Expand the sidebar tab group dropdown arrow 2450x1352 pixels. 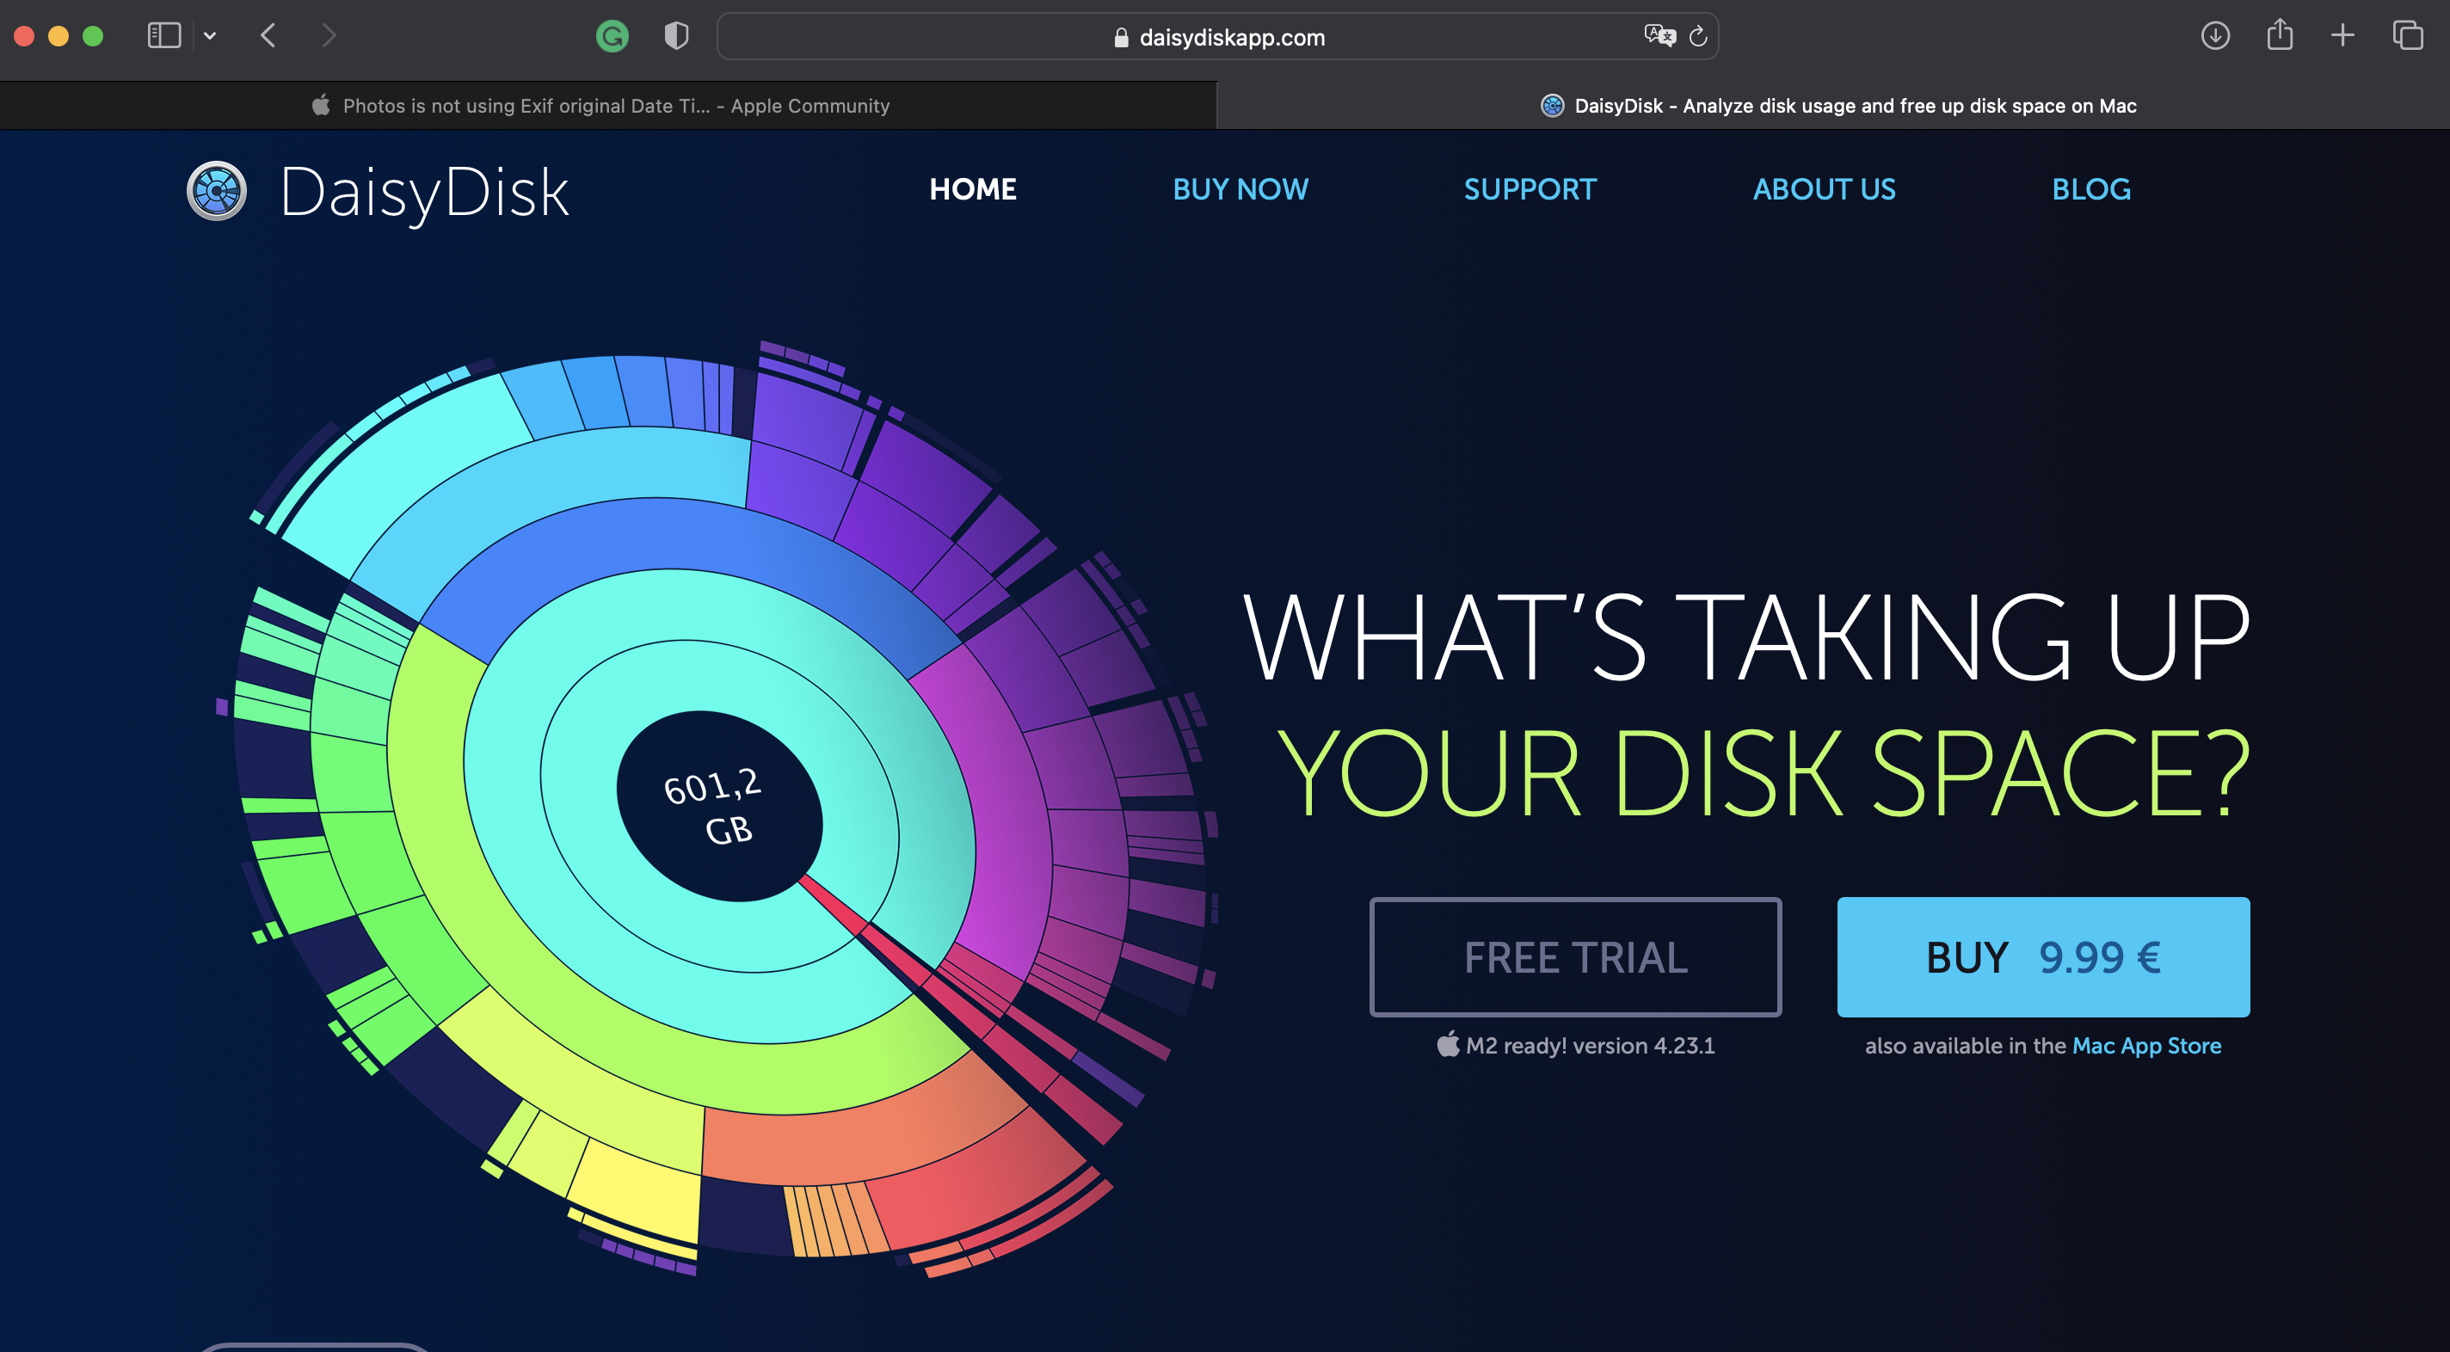tap(210, 36)
